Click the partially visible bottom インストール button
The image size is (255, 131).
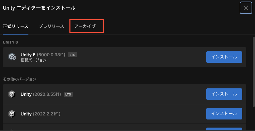pyautogui.click(x=224, y=129)
